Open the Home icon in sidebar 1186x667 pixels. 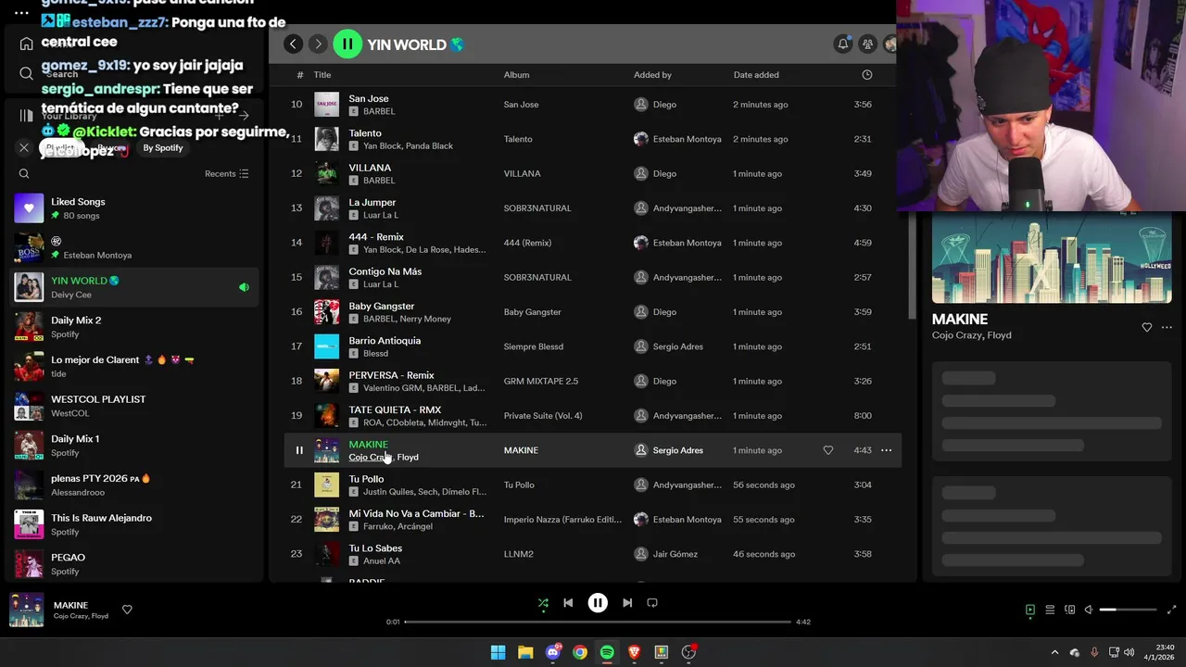tap(26, 44)
